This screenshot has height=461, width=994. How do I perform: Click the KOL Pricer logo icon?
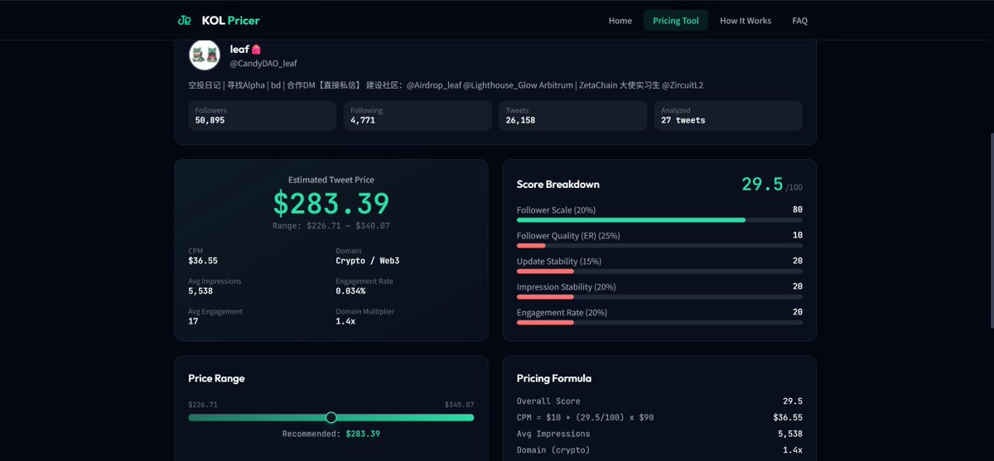185,21
